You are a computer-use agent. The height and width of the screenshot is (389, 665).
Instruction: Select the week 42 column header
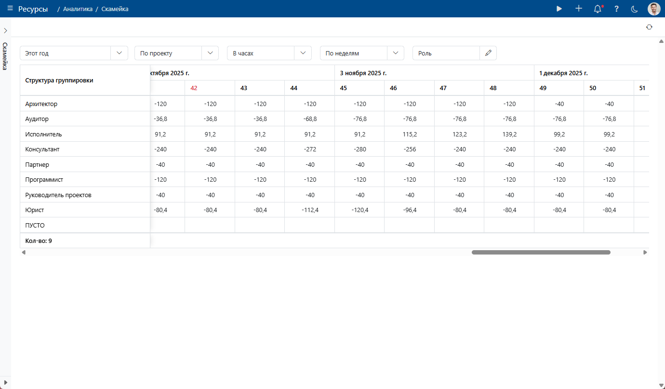[x=194, y=88]
